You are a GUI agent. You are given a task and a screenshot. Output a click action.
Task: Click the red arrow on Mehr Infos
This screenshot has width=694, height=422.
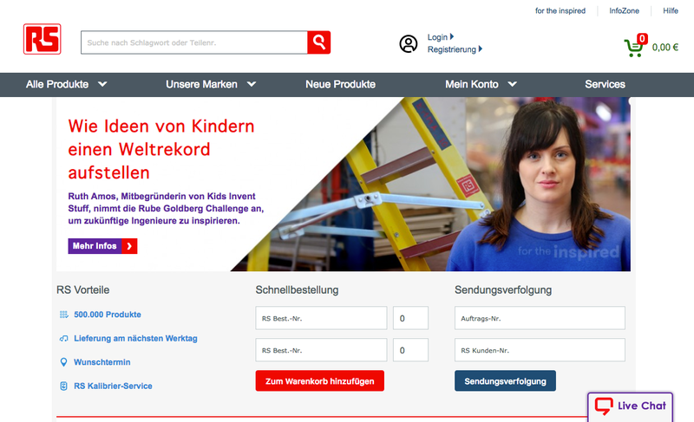tap(129, 246)
